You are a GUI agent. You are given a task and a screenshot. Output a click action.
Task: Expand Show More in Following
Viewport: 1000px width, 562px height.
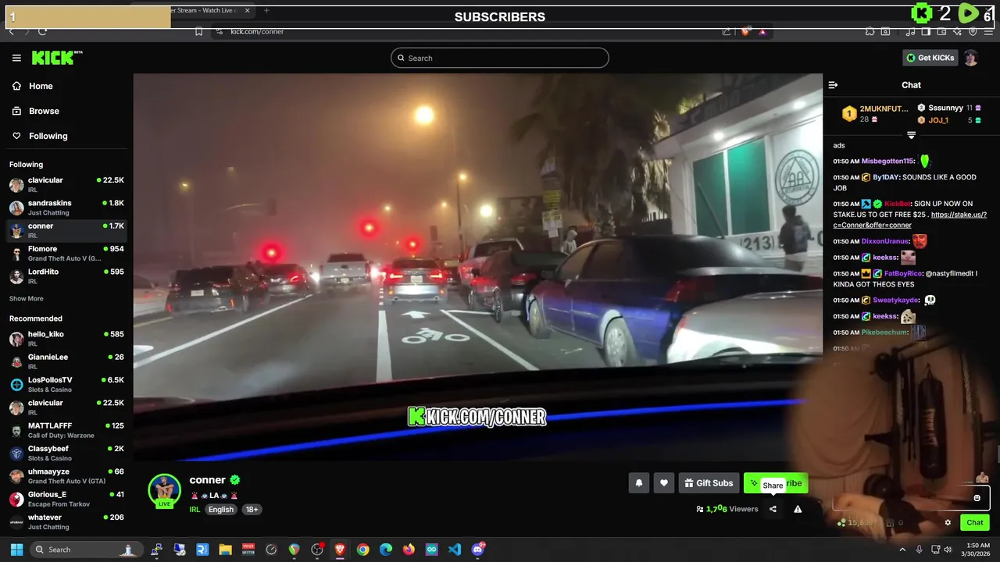(27, 299)
